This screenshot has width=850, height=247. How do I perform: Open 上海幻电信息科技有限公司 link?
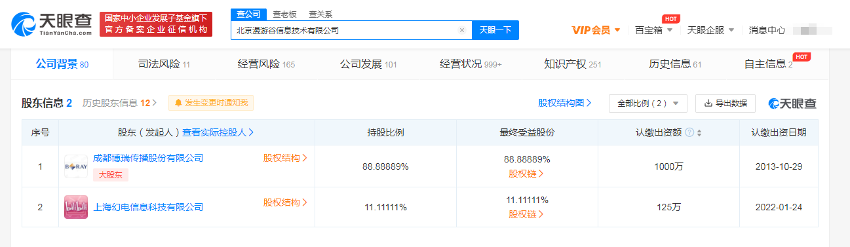148,207
